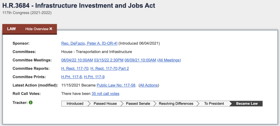
Task: View the All Actions link
Action: pyautogui.click(x=149, y=85)
